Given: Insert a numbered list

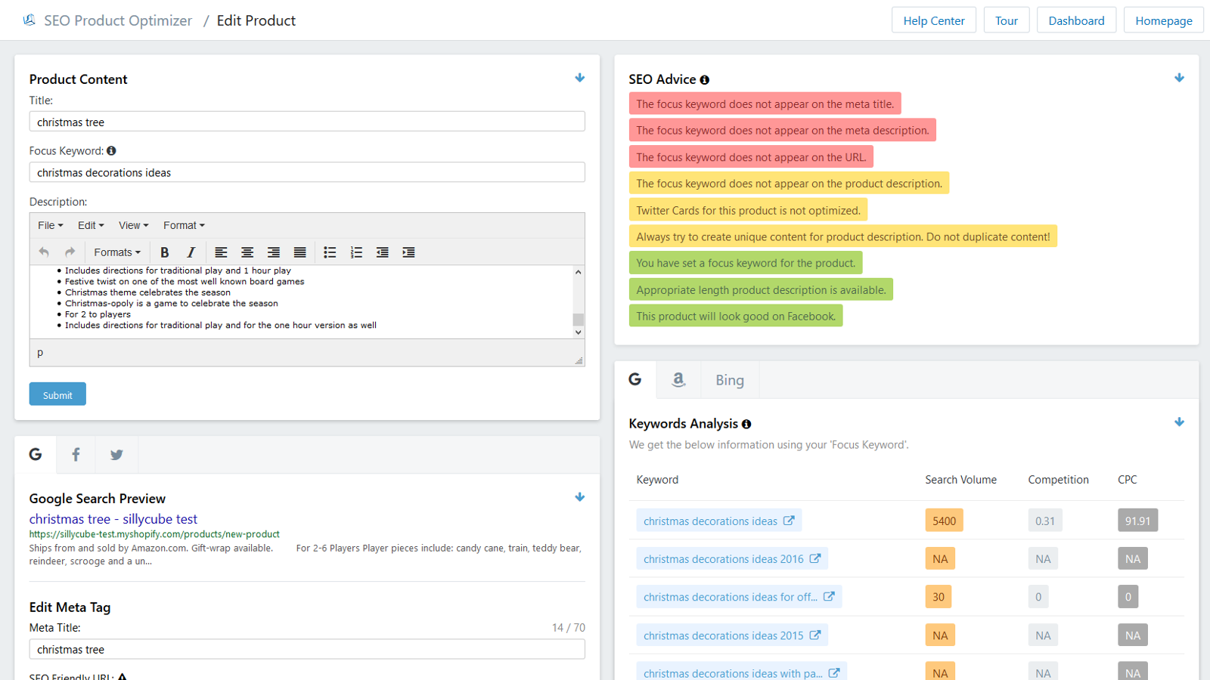Looking at the screenshot, I should point(356,252).
